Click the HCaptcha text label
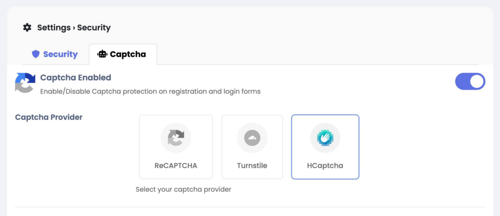The image size is (500, 216). (x=325, y=166)
